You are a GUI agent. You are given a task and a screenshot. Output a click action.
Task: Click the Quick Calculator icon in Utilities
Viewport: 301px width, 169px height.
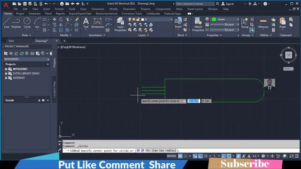(273, 30)
